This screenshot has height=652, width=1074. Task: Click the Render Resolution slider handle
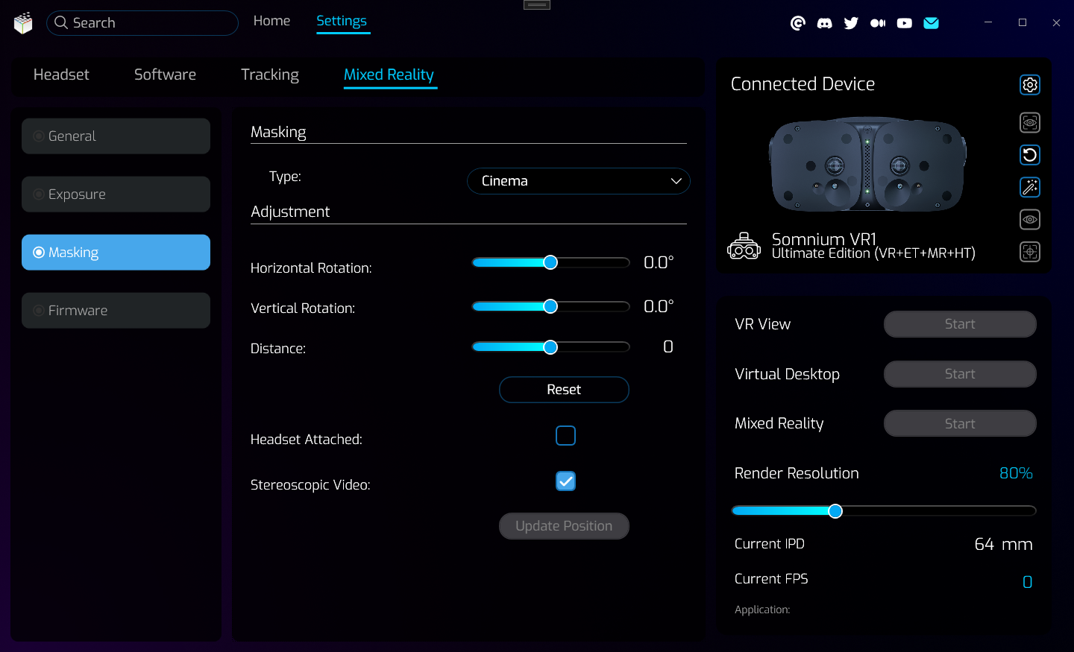point(835,511)
